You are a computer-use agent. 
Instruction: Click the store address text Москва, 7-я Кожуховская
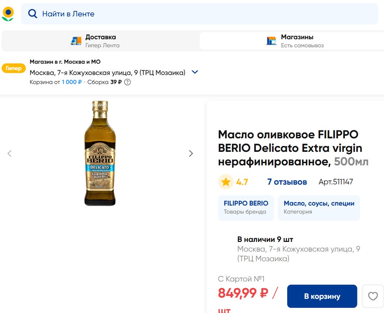tap(107, 73)
